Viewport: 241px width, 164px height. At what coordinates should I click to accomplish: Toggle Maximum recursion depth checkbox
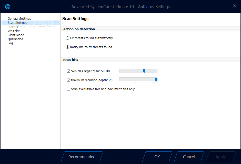point(68,80)
